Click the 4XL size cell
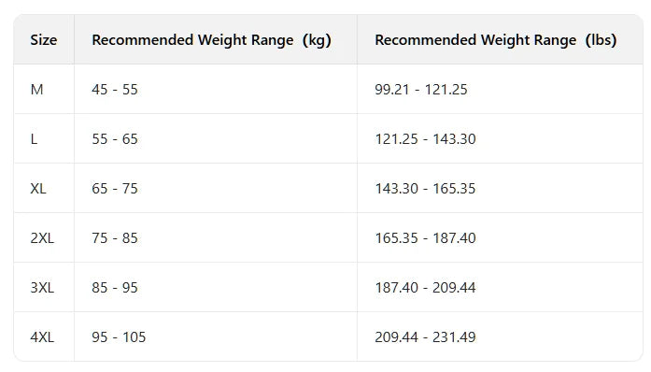This screenshot has width=651, height=372. [x=42, y=337]
